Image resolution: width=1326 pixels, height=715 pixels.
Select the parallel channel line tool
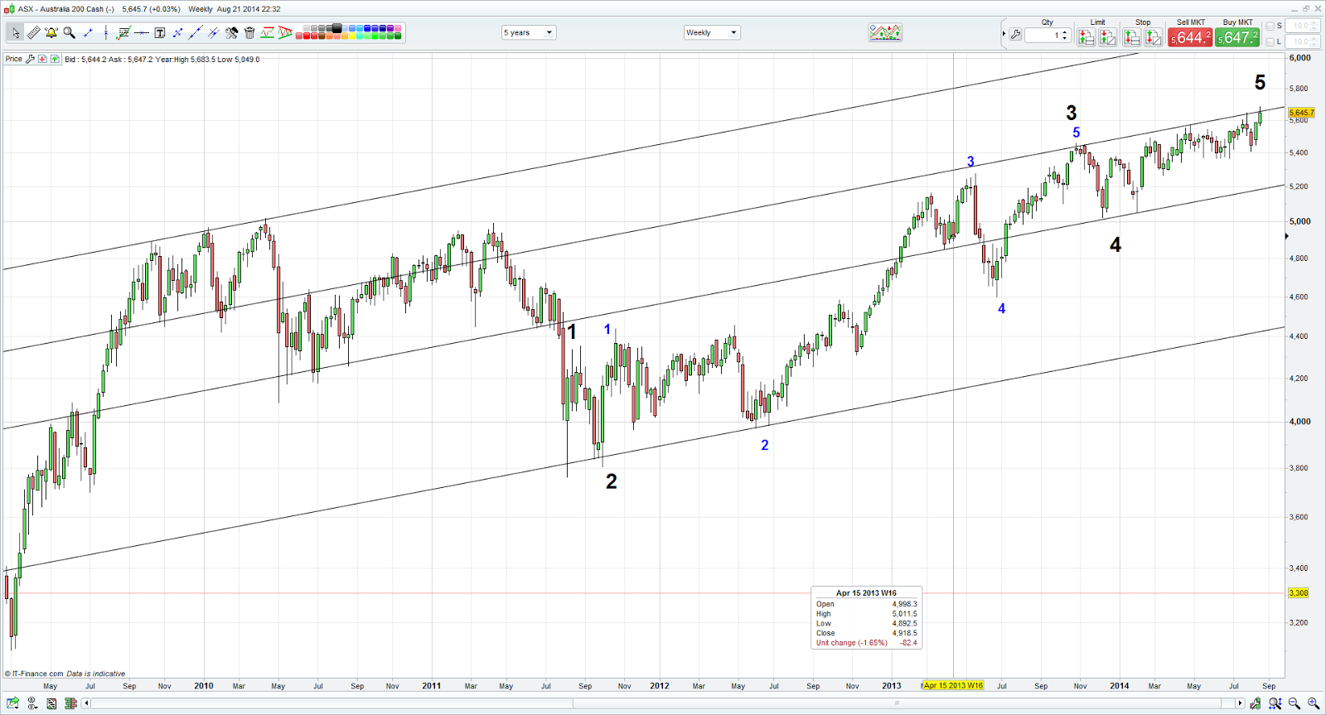point(214,33)
